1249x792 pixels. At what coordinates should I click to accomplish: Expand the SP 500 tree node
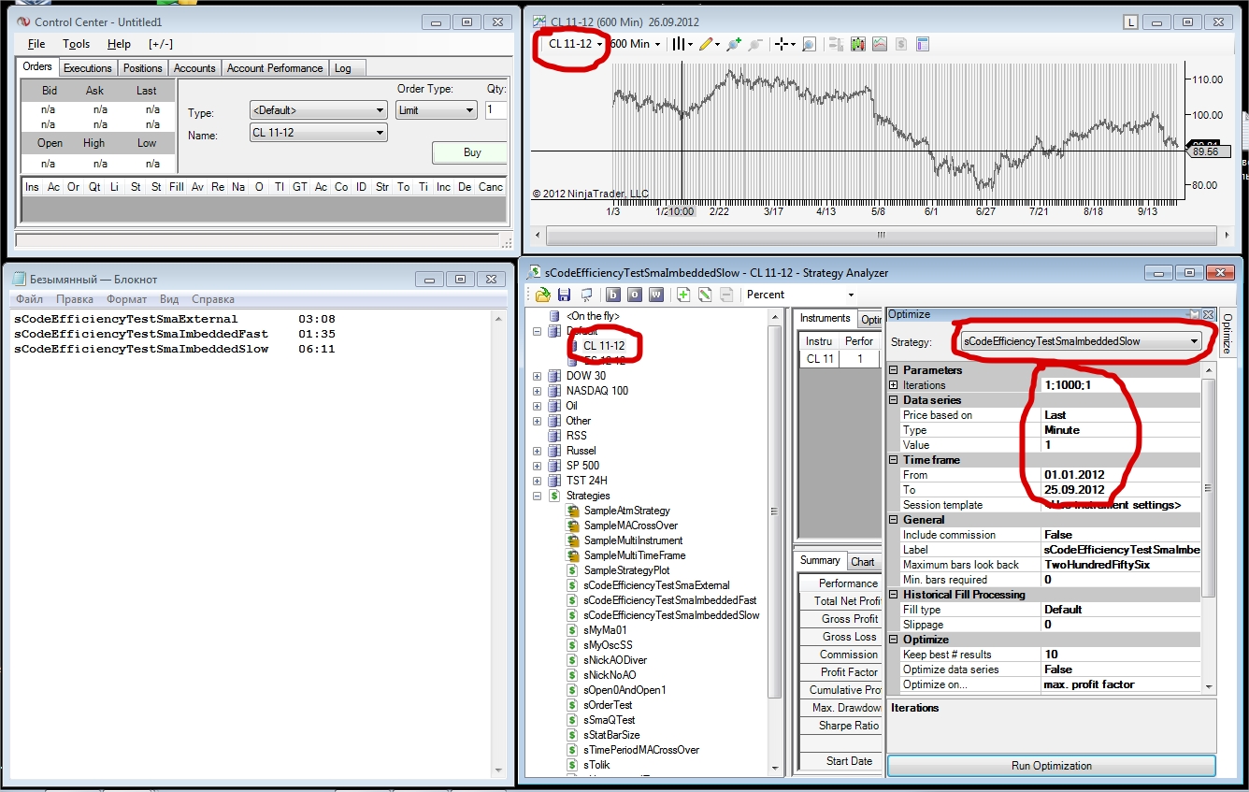tap(538, 466)
